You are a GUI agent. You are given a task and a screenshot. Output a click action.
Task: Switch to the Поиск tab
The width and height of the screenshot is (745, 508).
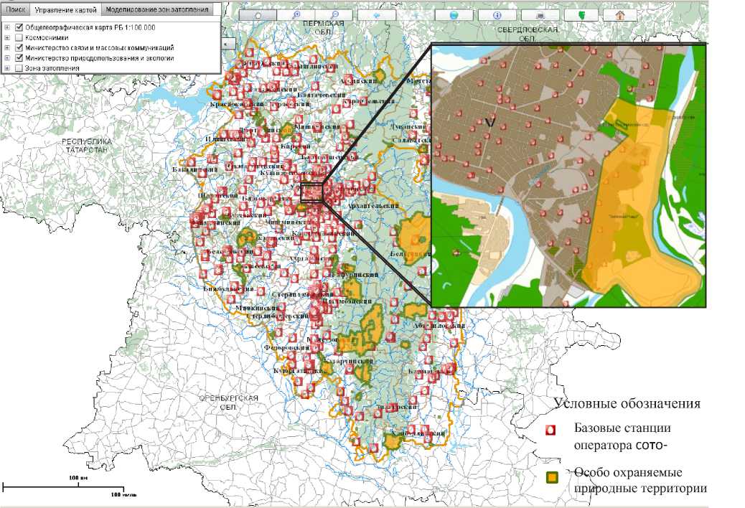tap(15, 9)
